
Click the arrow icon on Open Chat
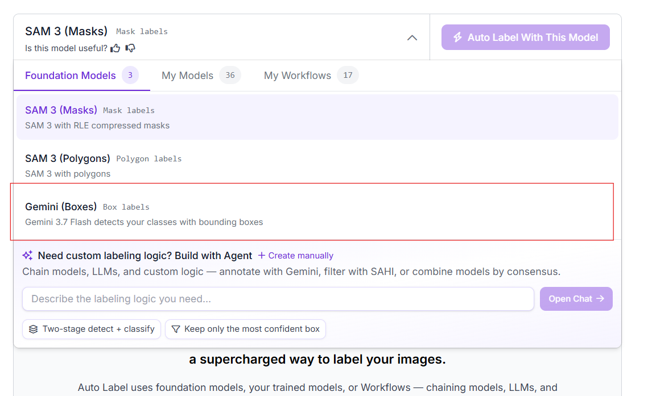pos(600,298)
